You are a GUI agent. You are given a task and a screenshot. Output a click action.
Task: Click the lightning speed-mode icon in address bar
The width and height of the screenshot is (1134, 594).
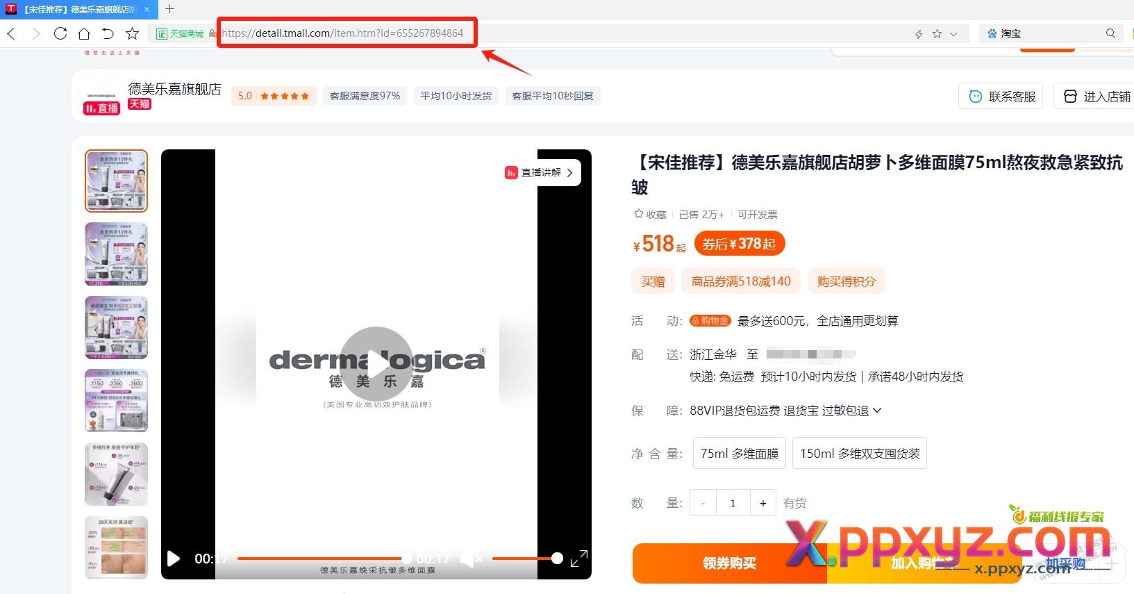(919, 33)
